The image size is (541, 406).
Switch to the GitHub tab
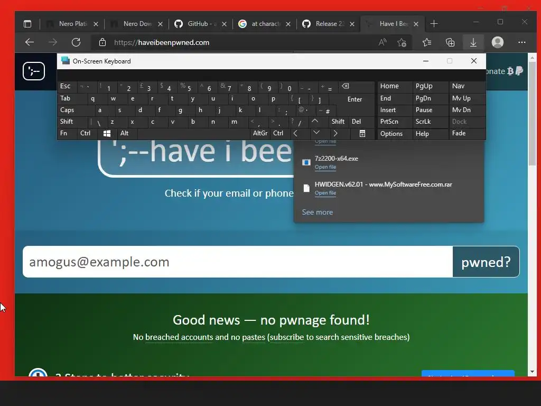pyautogui.click(x=201, y=24)
